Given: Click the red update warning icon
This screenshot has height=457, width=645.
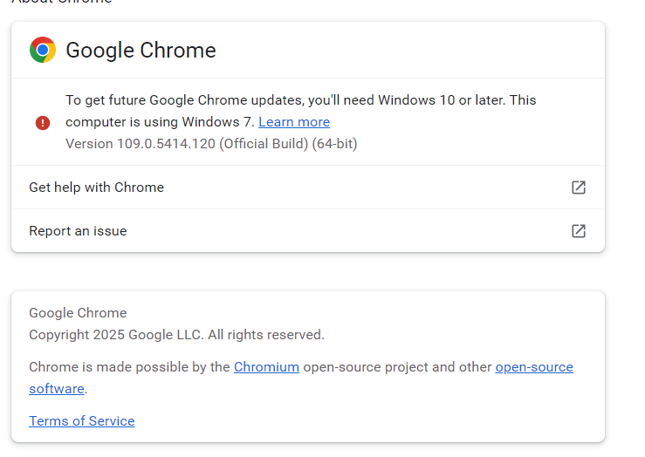Looking at the screenshot, I should click(43, 123).
